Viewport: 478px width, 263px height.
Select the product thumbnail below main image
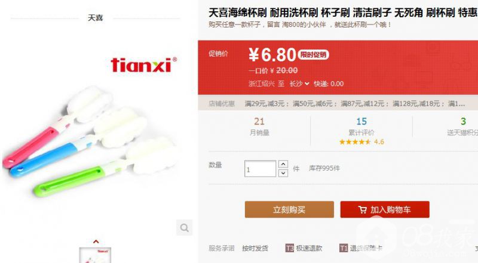(95, 255)
